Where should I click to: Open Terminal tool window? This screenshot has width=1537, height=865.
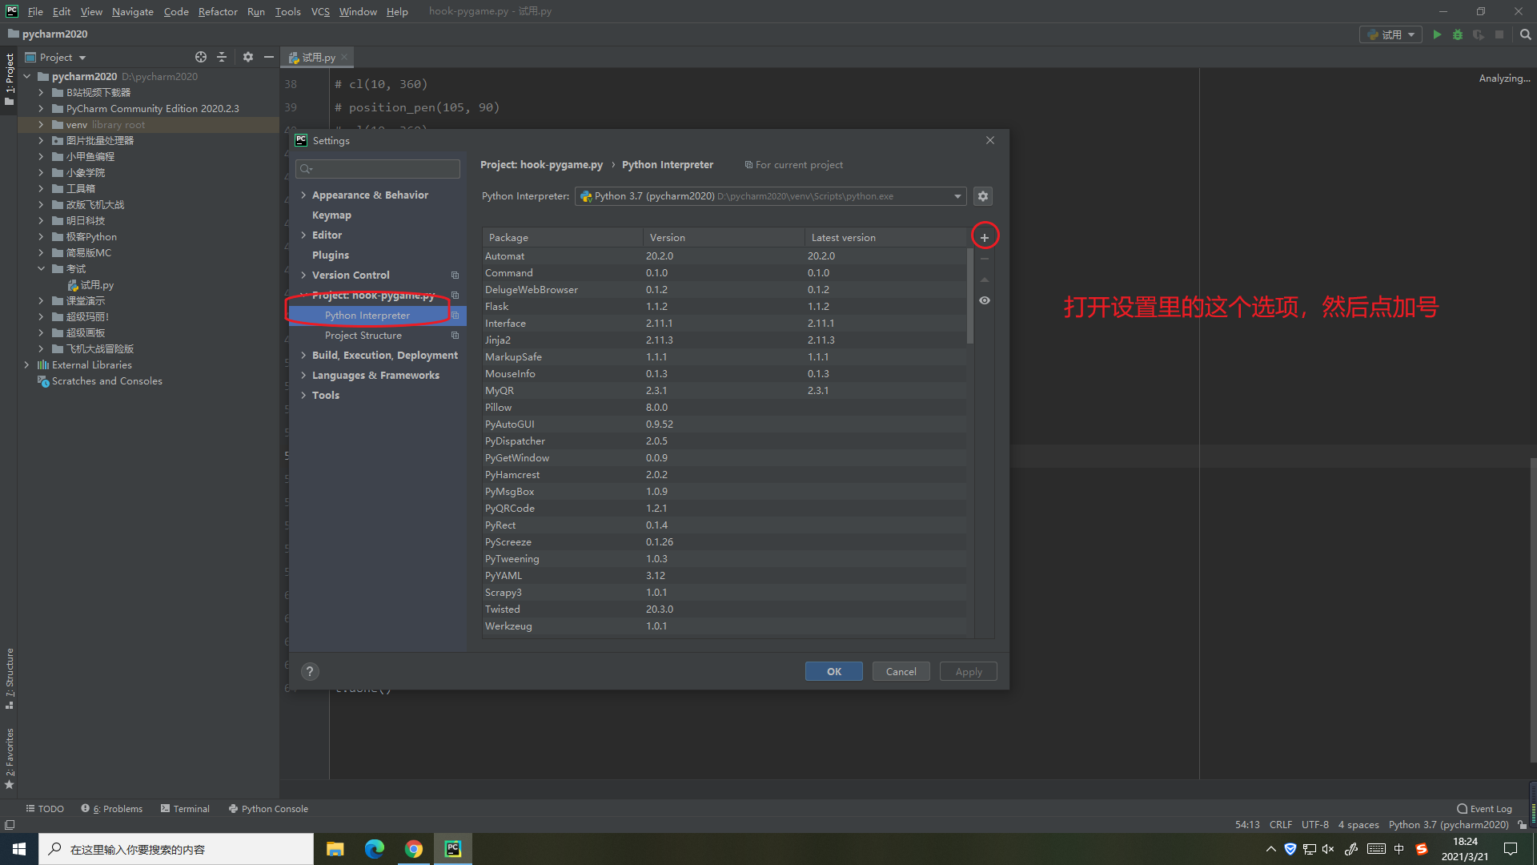(185, 808)
